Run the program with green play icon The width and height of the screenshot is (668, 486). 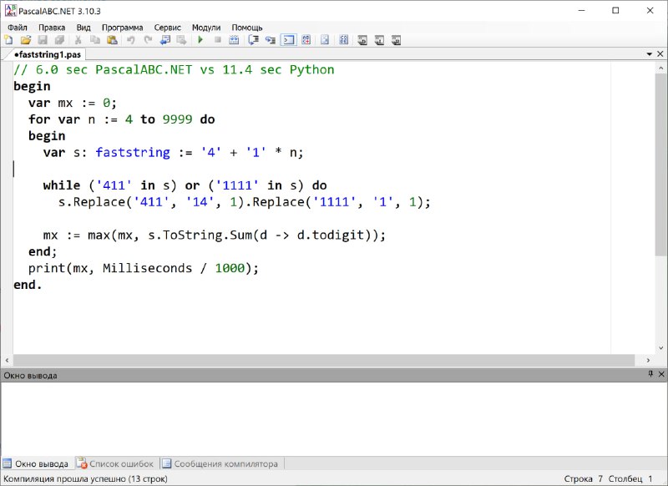[x=200, y=40]
